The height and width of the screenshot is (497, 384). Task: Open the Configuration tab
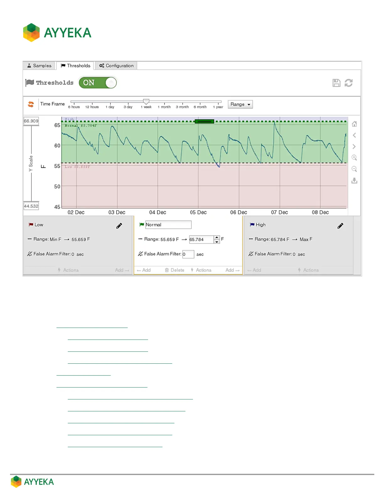click(x=116, y=66)
